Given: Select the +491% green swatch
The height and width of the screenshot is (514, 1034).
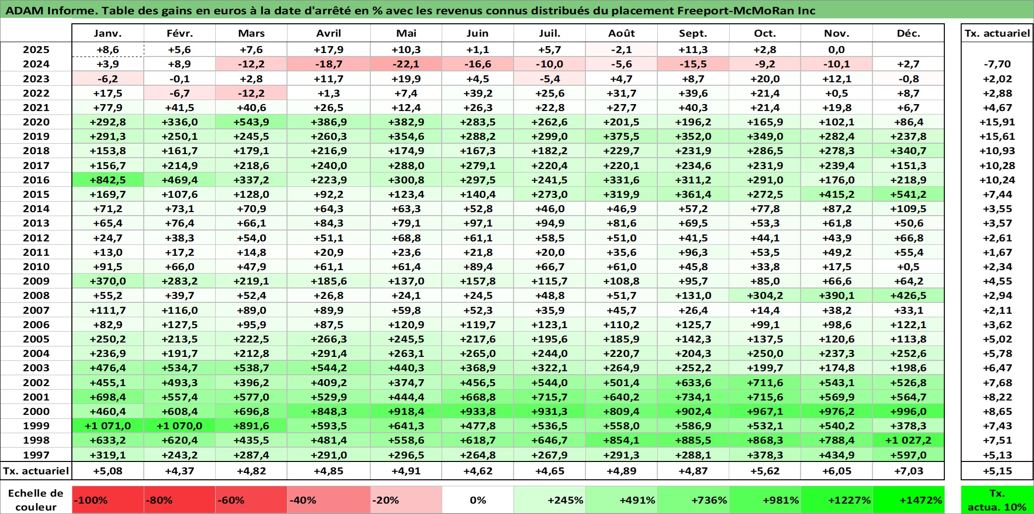Looking at the screenshot, I should click(622, 500).
